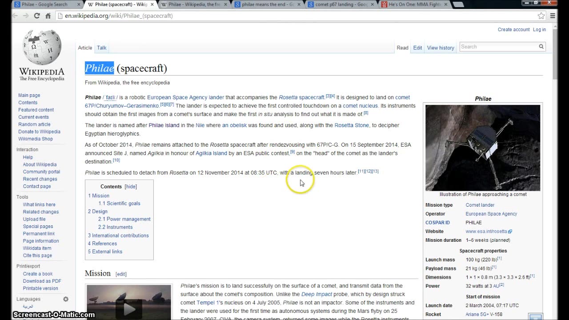Screen dimensions: 569x320
Task: Go to the browser Home icon
Action: [x=48, y=16]
